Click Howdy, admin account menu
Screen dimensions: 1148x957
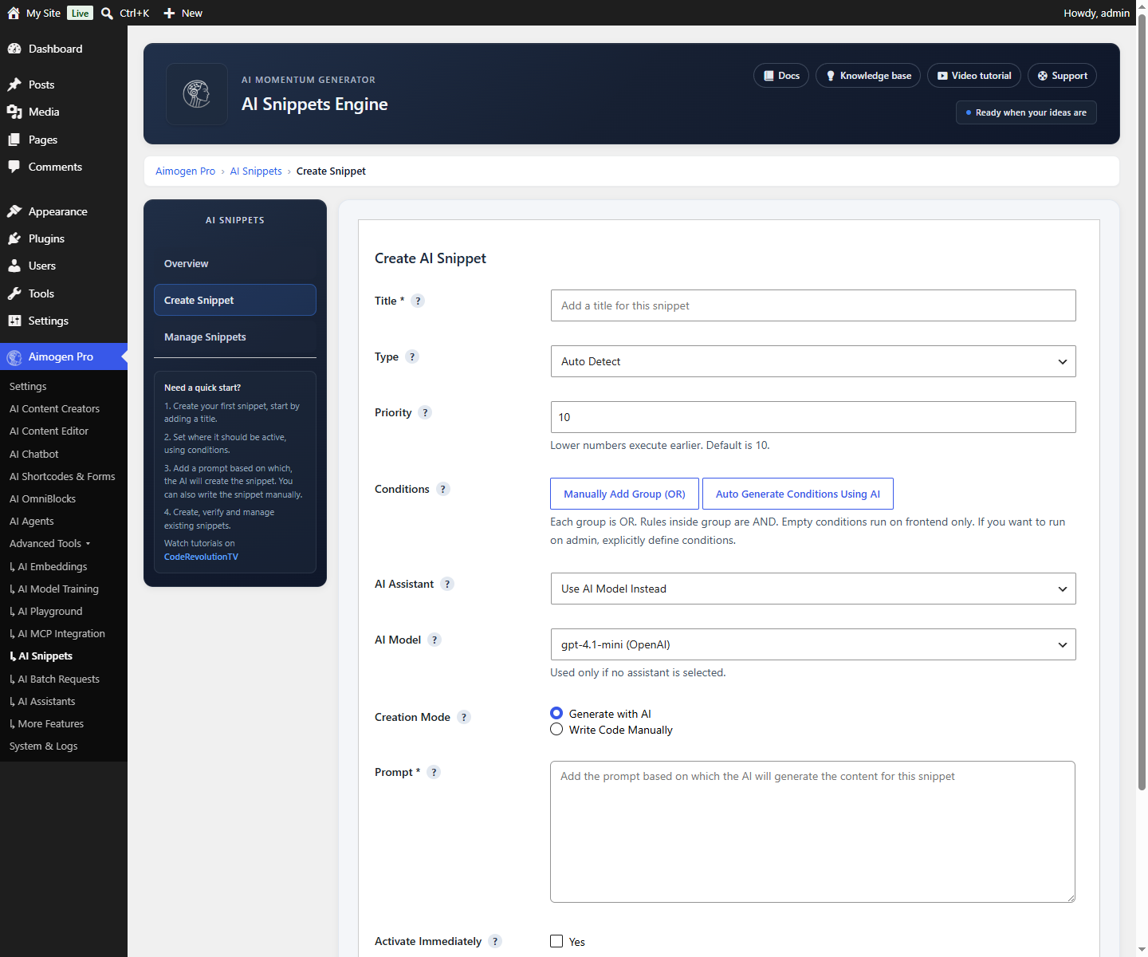pyautogui.click(x=1096, y=13)
